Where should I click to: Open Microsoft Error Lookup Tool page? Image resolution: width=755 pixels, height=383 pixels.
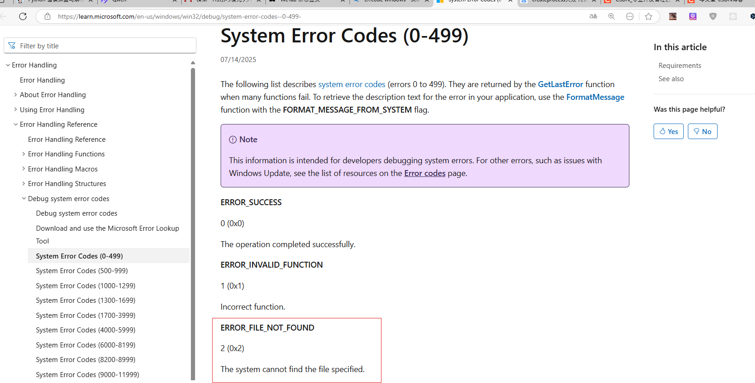pos(107,234)
